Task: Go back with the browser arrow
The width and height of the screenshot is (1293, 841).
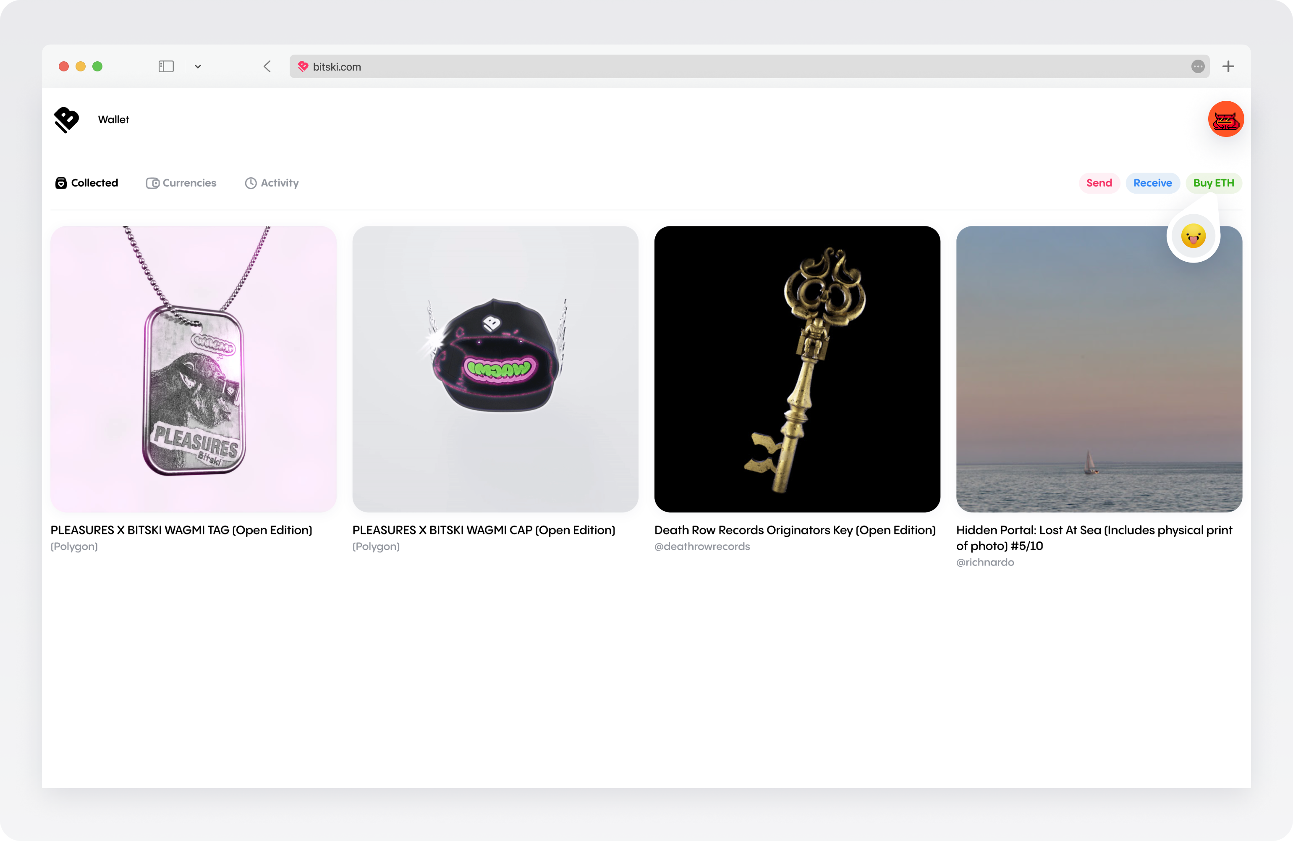Action: point(267,66)
